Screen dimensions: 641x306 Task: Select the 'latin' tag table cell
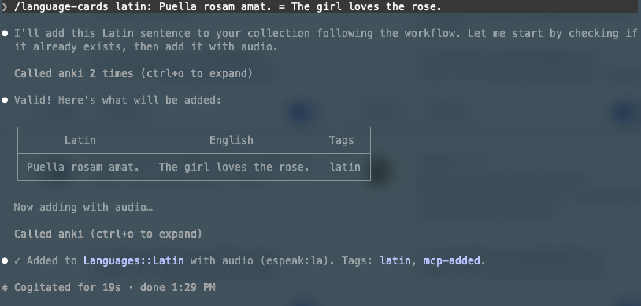(x=345, y=167)
